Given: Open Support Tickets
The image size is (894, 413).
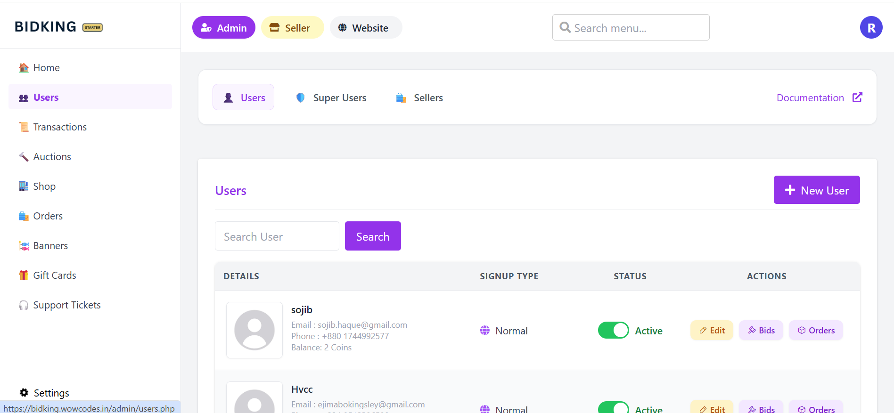Looking at the screenshot, I should (x=90, y=305).
